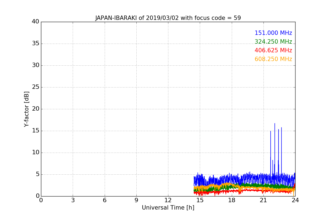
Task: Click the x-axis tick label 6
Action: tap(104, 200)
